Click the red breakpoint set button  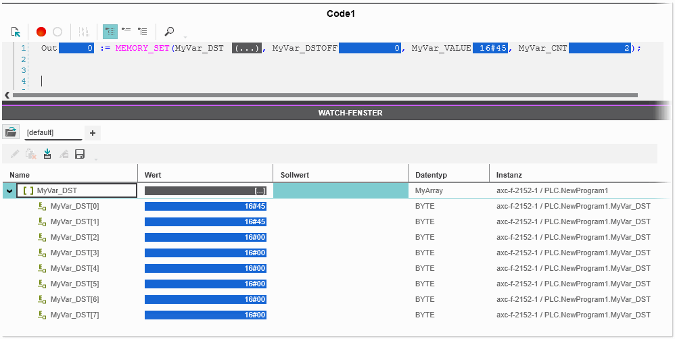click(x=41, y=32)
